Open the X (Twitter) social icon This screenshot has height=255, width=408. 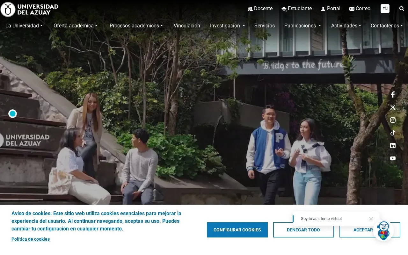393,107
